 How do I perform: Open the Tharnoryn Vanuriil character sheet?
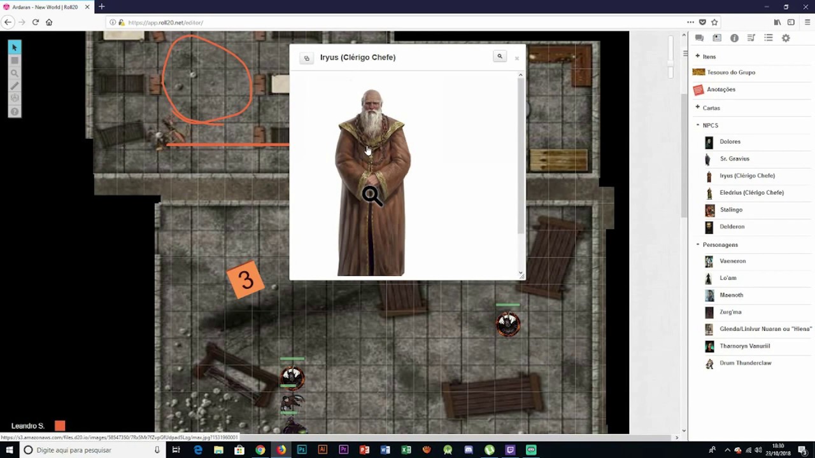[x=744, y=346]
